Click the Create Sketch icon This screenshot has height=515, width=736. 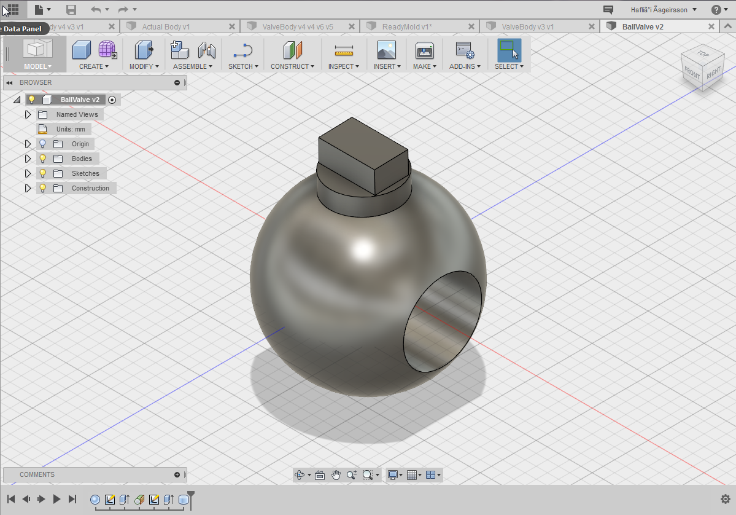[243, 50]
